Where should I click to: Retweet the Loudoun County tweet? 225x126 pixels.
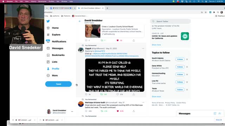pyautogui.click(x=102, y=41)
